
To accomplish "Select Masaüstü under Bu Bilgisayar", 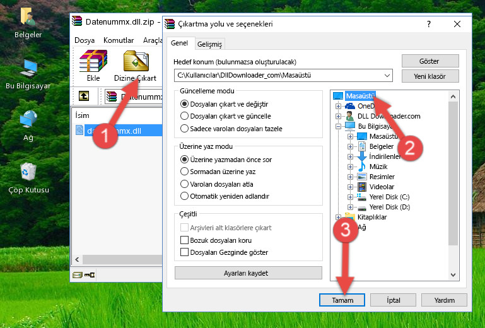I will pos(383,136).
